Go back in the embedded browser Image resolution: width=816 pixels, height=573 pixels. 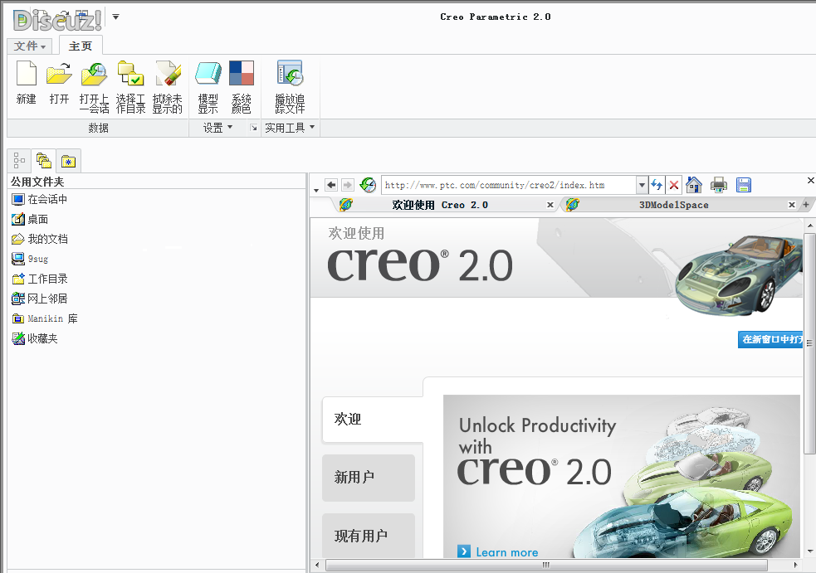point(331,185)
